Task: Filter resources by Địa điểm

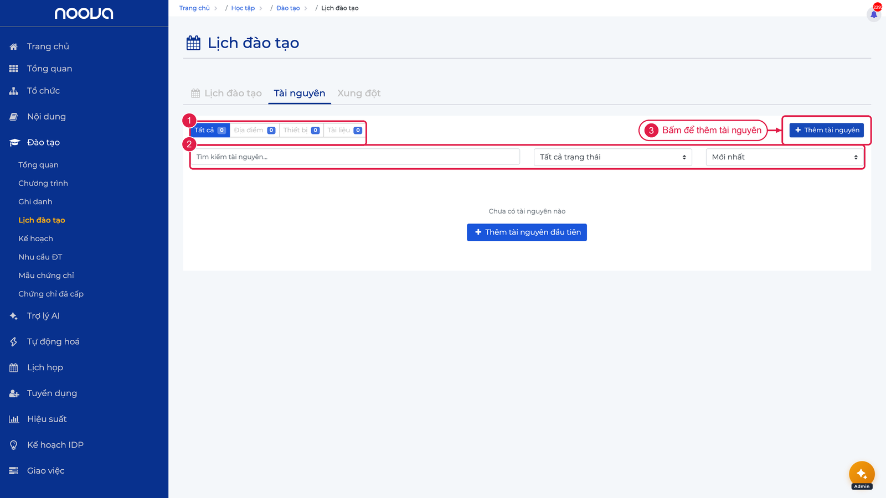Action: (255, 130)
